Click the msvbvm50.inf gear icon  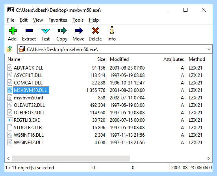9,97
